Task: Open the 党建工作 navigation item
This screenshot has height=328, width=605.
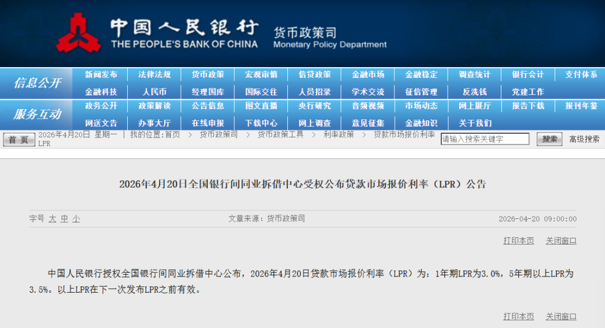Action: click(x=528, y=91)
